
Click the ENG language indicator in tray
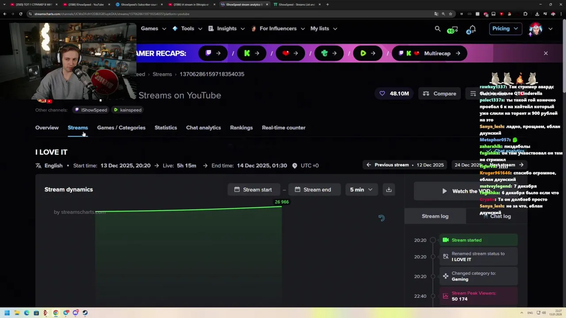tap(530, 313)
